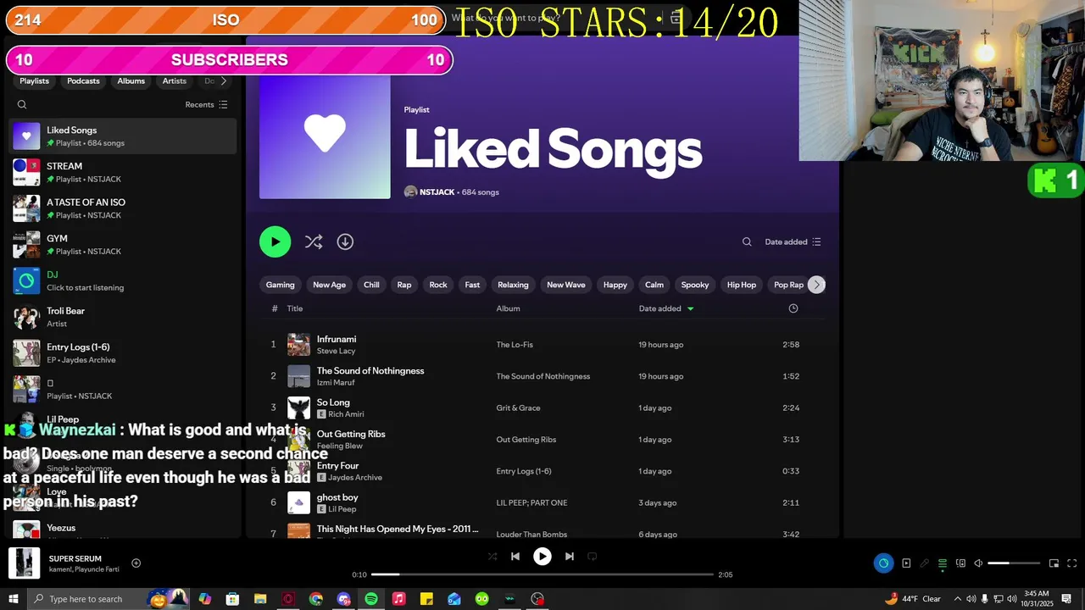Open Chrome from the Windows taskbar
The height and width of the screenshot is (610, 1085).
click(x=315, y=599)
